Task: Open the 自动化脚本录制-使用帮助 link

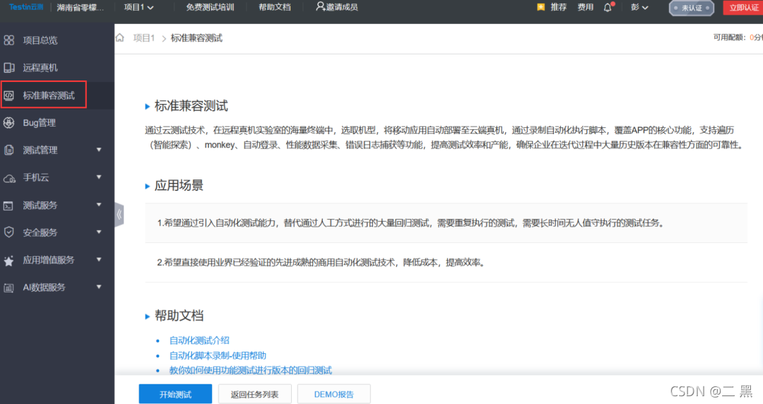Action: click(218, 355)
